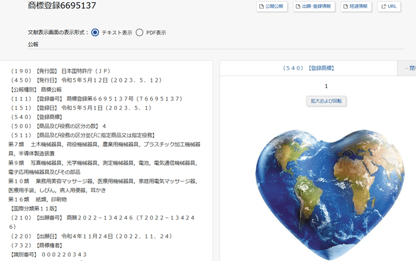This screenshot has width=416, height=261.
Task: Click the (151)【登録日】令和5年5月1日 line
Action: point(81,108)
